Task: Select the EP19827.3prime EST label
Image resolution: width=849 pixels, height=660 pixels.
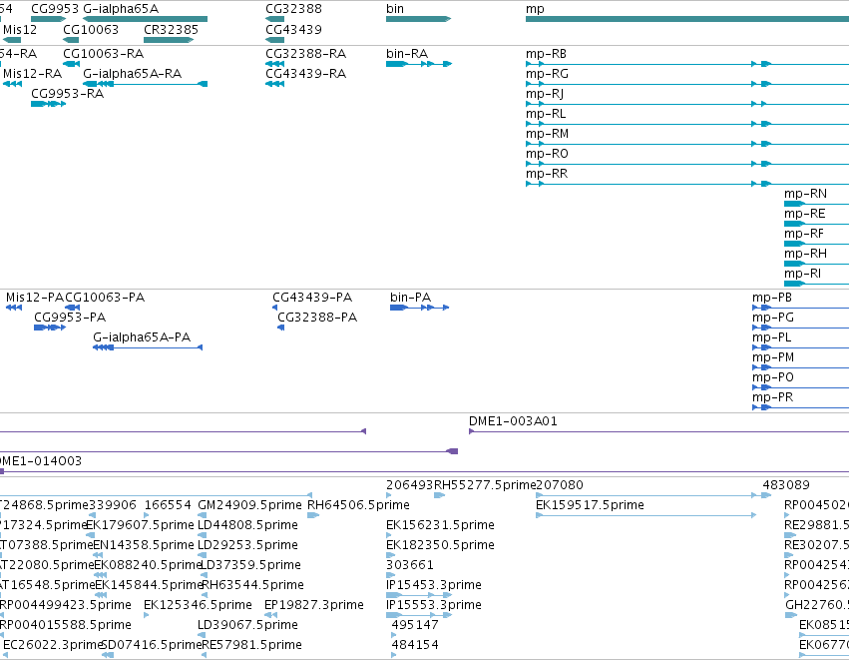Action: (x=314, y=605)
